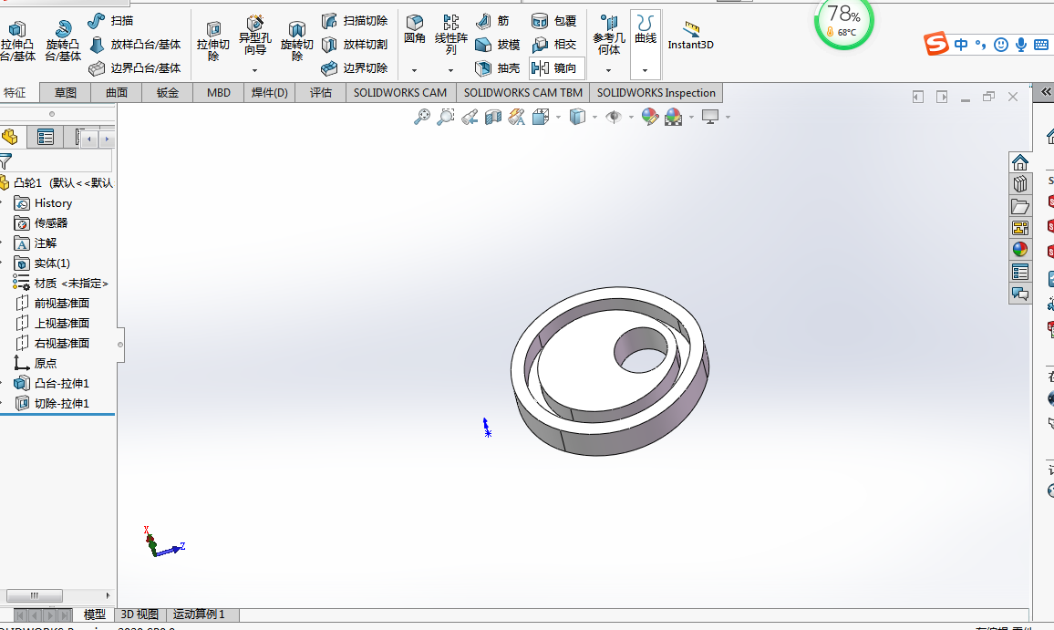The height and width of the screenshot is (630, 1054).
Task: Toggle Sogou input Chinese/English mode
Action: (961, 44)
